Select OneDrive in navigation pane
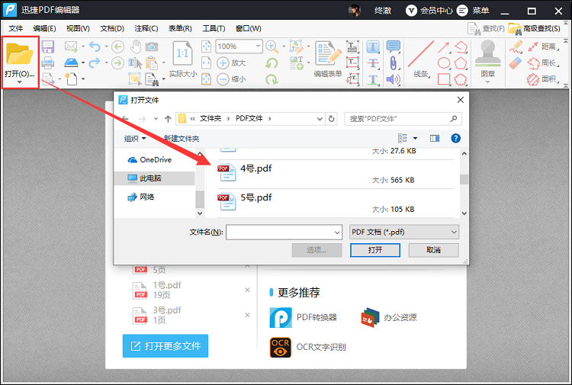Viewport: 572px width, 385px height. pyautogui.click(x=149, y=159)
